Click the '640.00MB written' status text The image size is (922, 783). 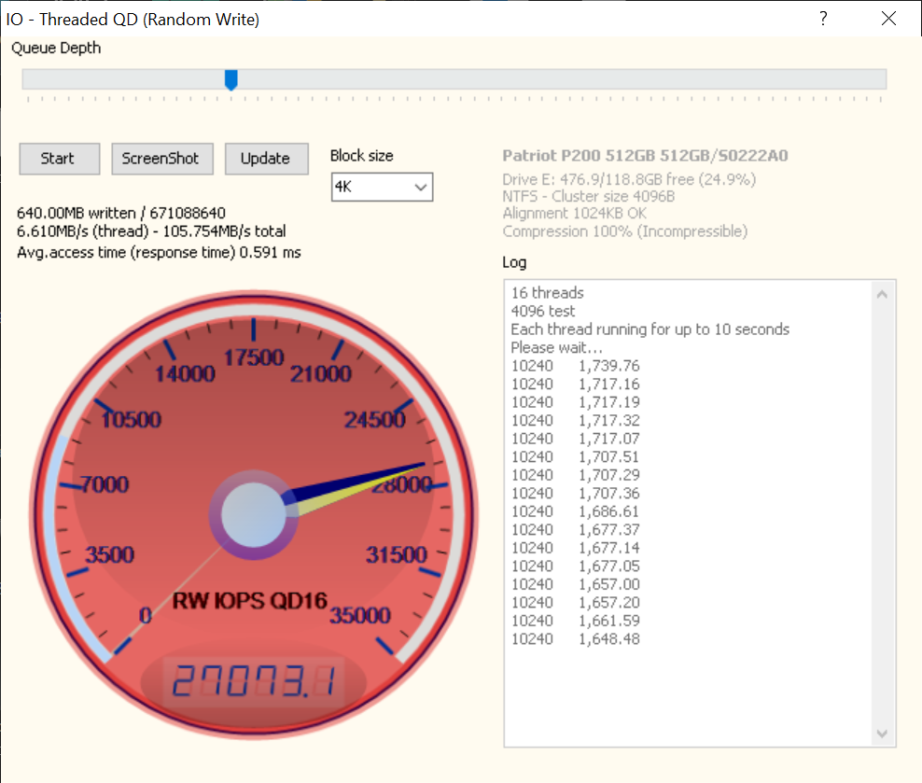click(77, 213)
